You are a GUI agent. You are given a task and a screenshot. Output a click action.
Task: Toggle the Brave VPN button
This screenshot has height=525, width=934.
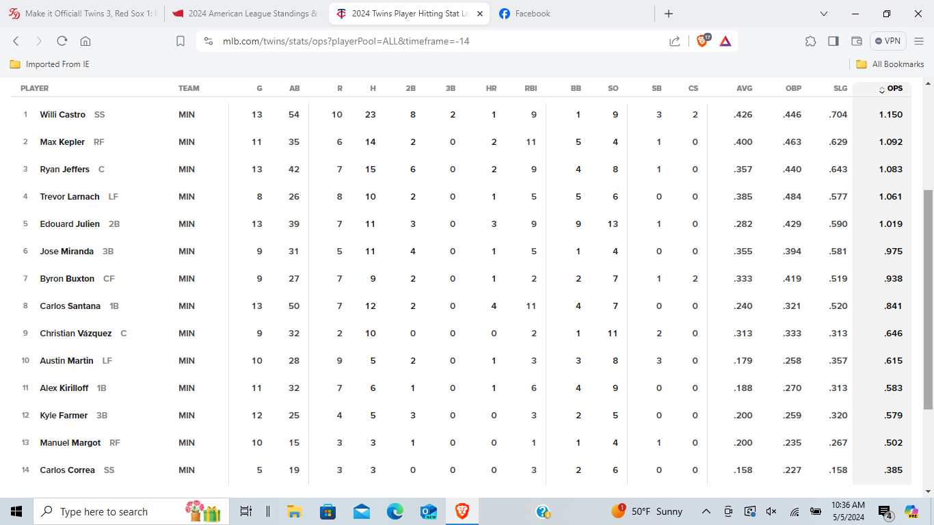888,41
